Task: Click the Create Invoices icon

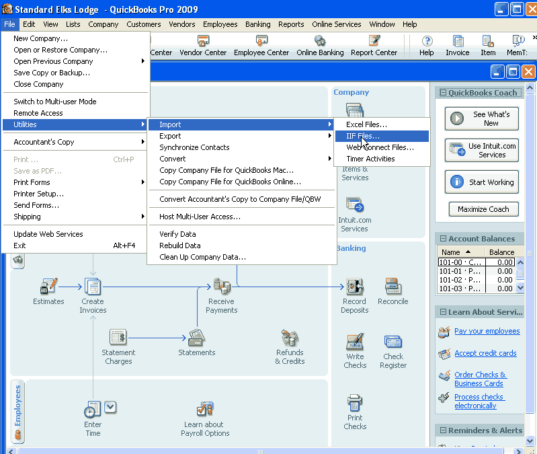Action: 93,287
